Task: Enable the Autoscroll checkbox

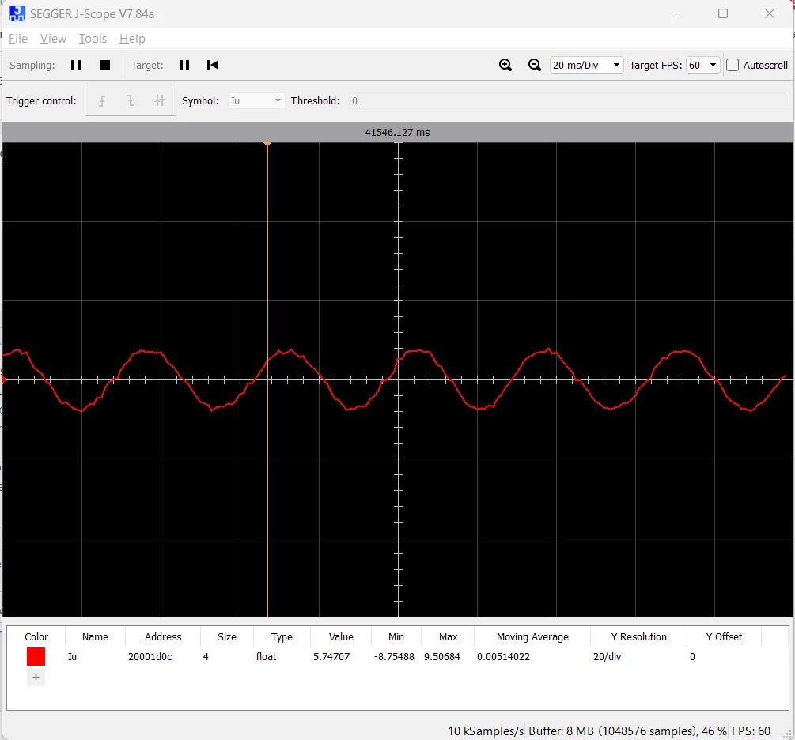Action: tap(733, 65)
